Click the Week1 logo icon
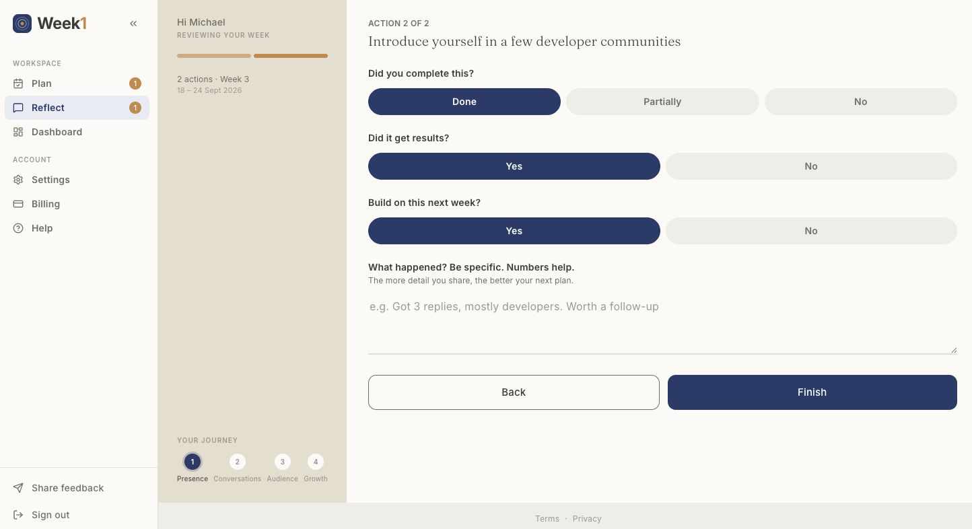 click(22, 24)
